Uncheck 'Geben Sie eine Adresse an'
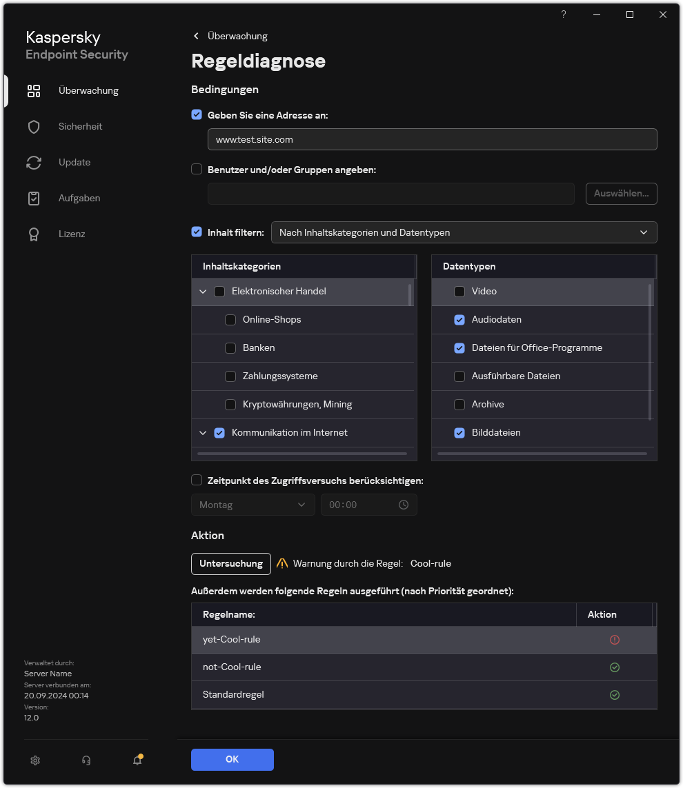 [197, 115]
